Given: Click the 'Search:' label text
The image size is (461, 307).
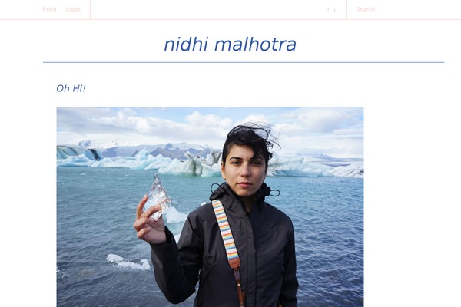Looking at the screenshot, I should point(366,9).
